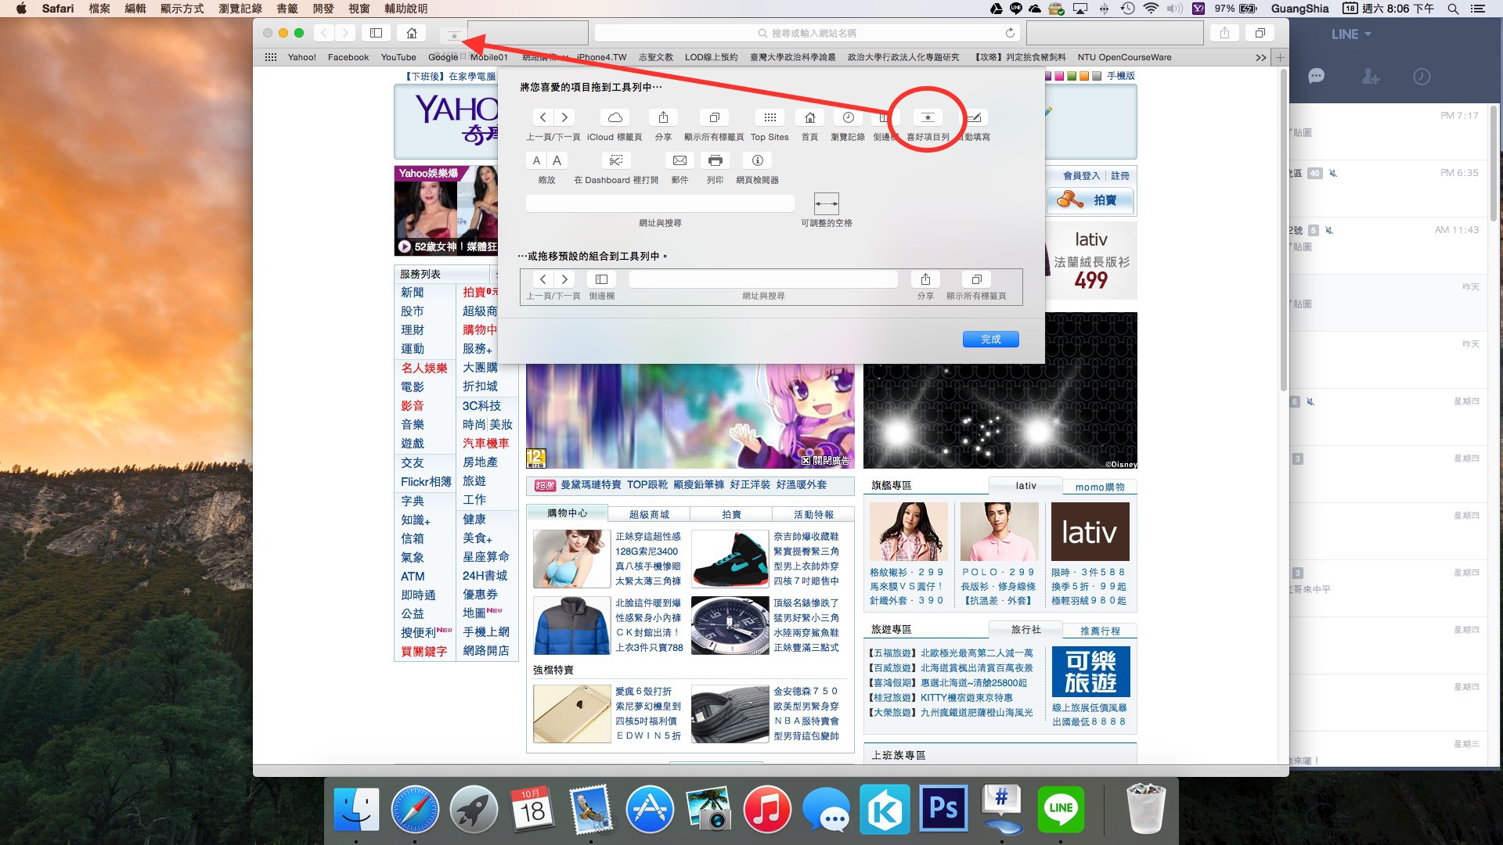Click the 完成 button
Viewport: 1503px width, 845px height.
tap(991, 339)
